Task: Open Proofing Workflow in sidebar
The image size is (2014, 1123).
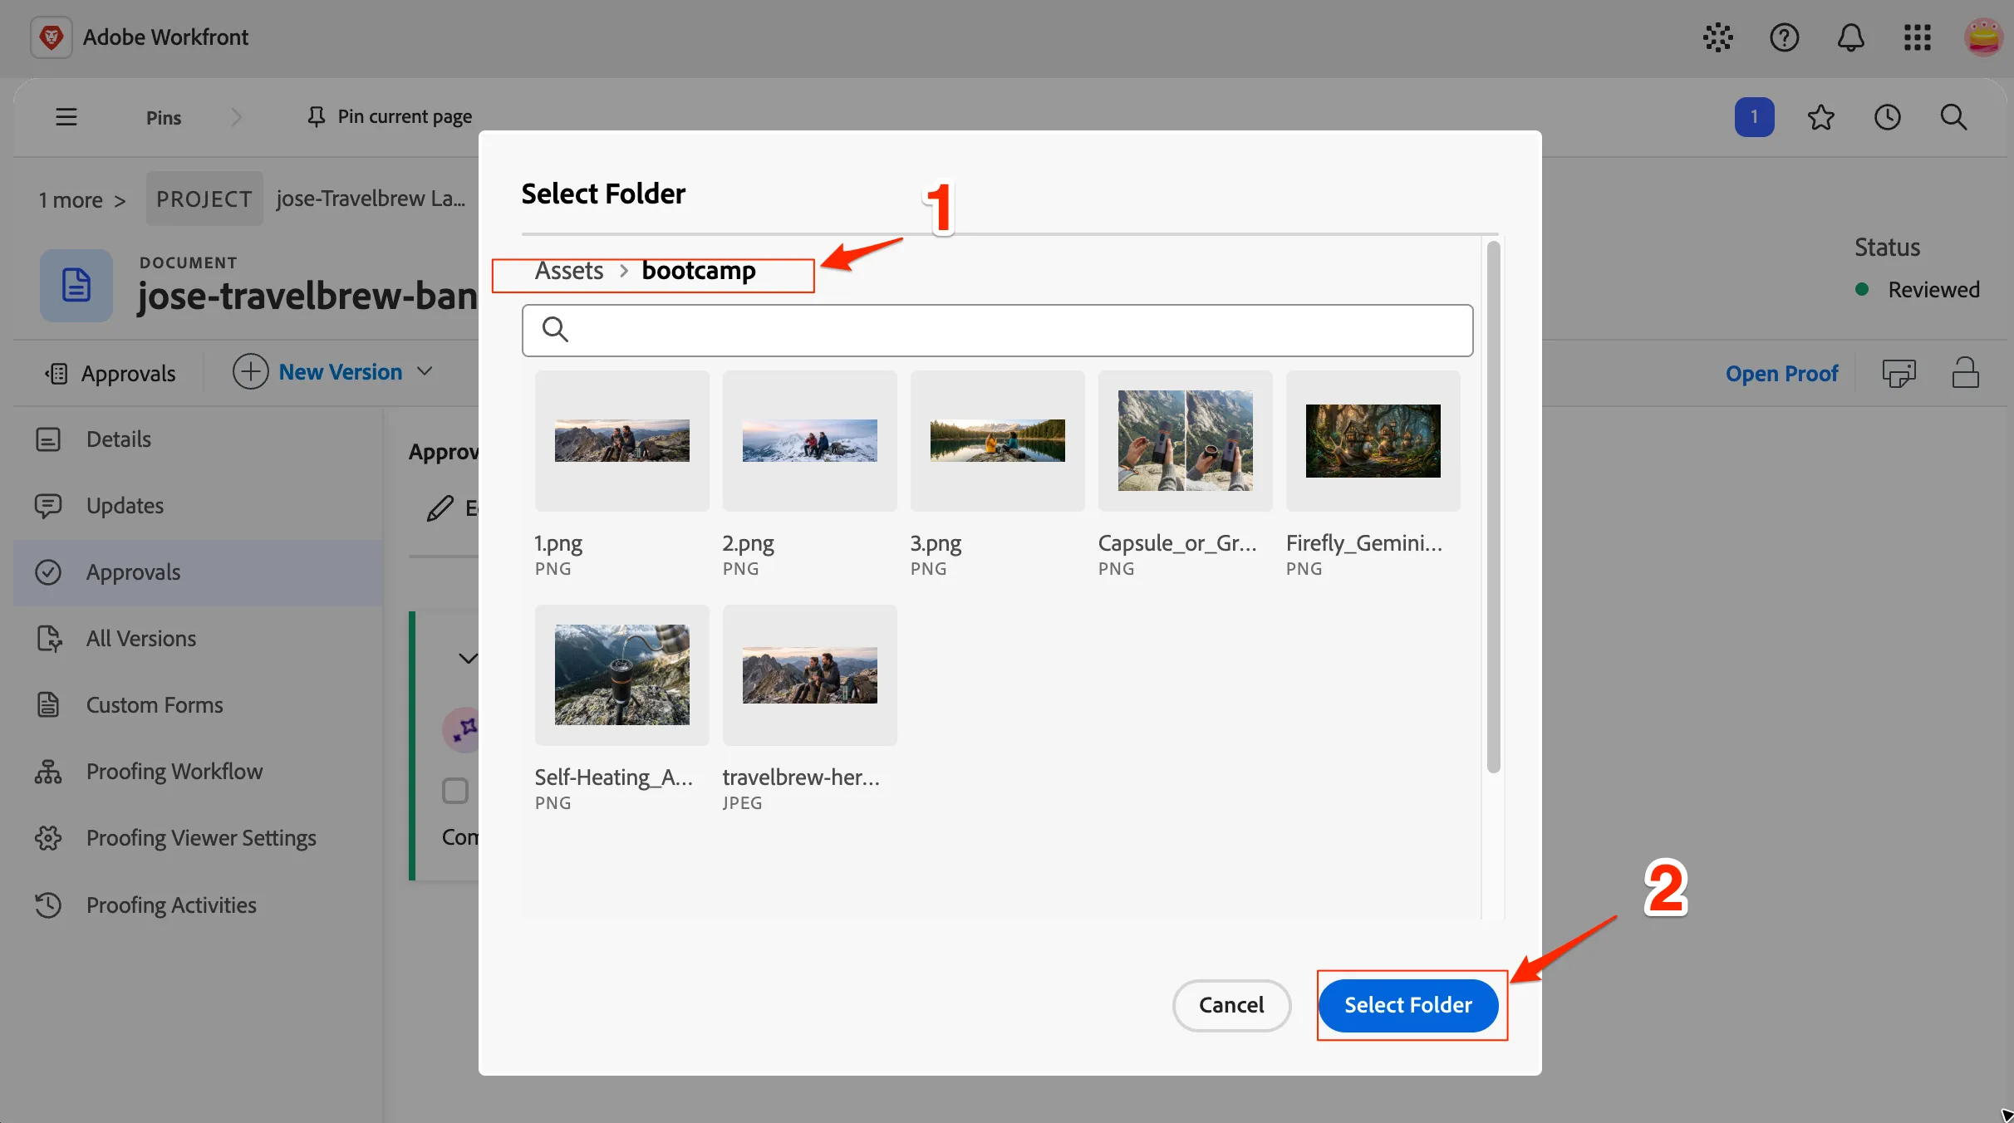Action: pos(198,772)
